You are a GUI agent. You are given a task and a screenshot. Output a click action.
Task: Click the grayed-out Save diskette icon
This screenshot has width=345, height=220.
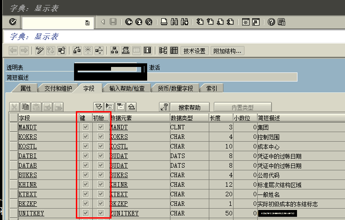coord(113,22)
